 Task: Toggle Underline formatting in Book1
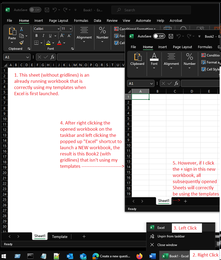coord(50,36)
